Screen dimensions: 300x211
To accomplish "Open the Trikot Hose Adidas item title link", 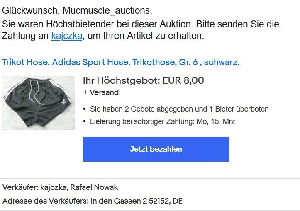I will pyautogui.click(x=121, y=62).
